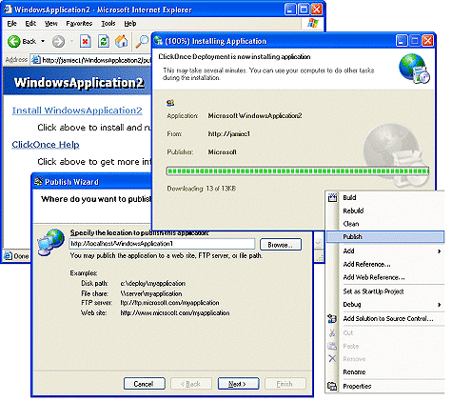Click the Stop icon in Internet Explorer toolbar
The image size is (452, 401).
(x=86, y=42)
